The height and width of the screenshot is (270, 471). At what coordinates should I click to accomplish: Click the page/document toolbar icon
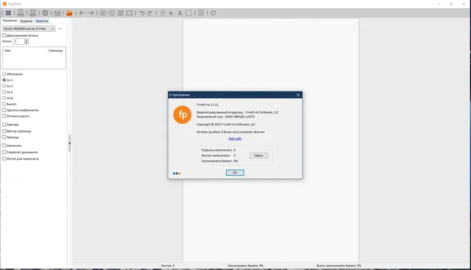point(201,13)
